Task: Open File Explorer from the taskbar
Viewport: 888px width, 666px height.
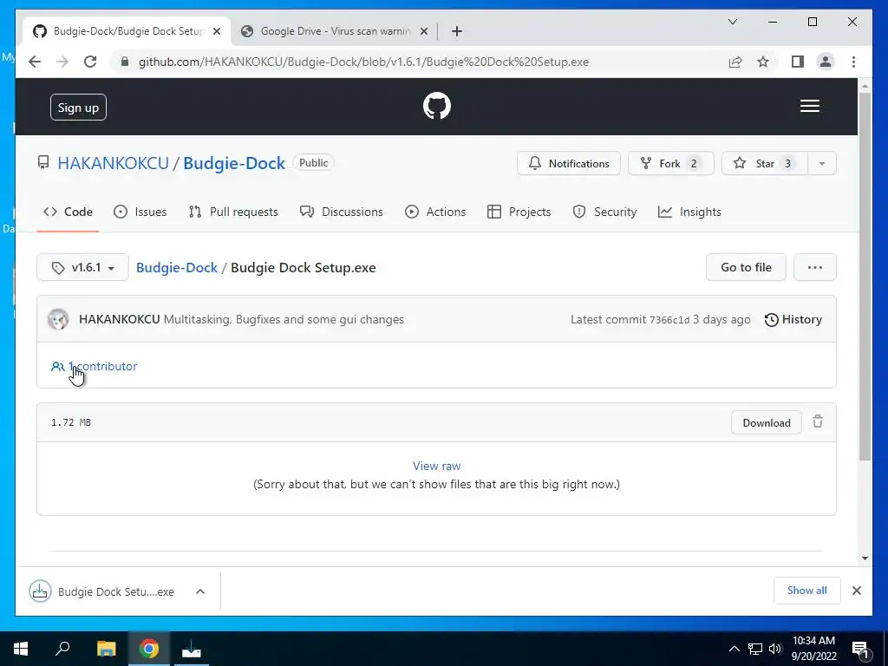Action: coord(106,649)
